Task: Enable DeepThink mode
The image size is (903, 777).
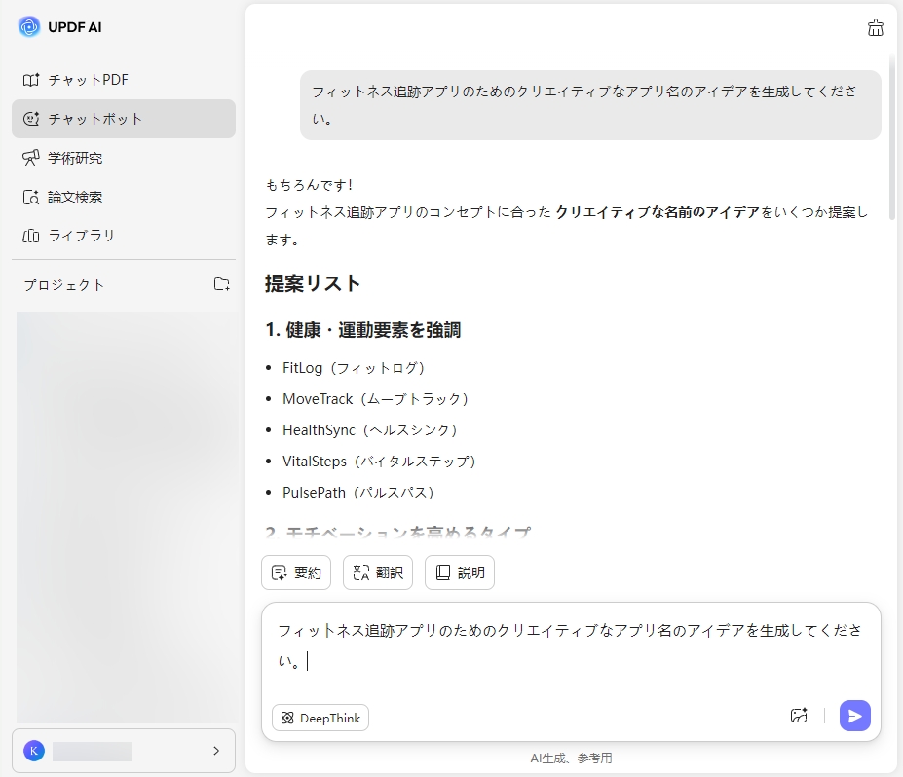Action: tap(320, 718)
